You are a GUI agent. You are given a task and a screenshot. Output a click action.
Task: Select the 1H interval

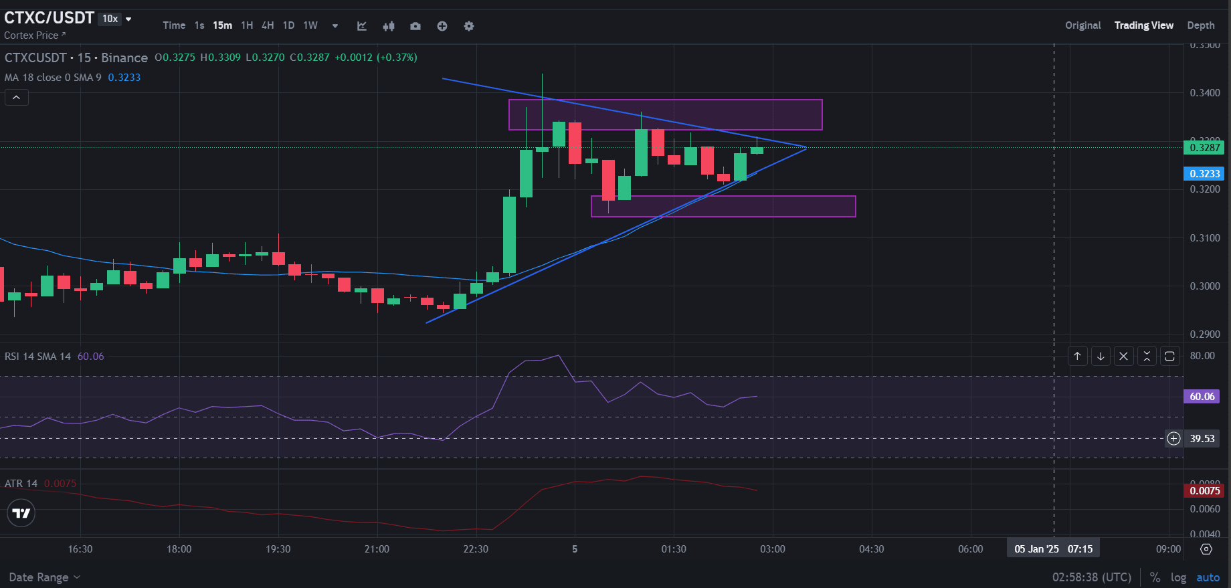point(247,25)
